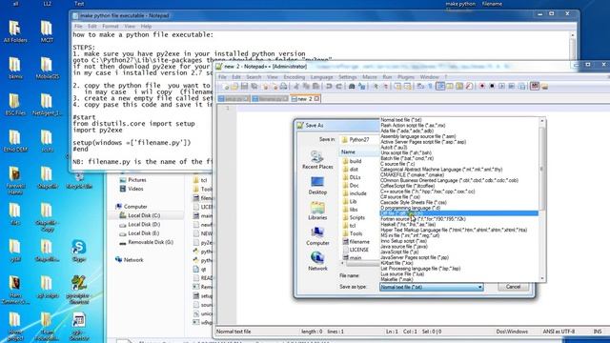Click the Copy icon in Notepad++ toolbar
The width and height of the screenshot is (610, 343).
click(x=306, y=87)
